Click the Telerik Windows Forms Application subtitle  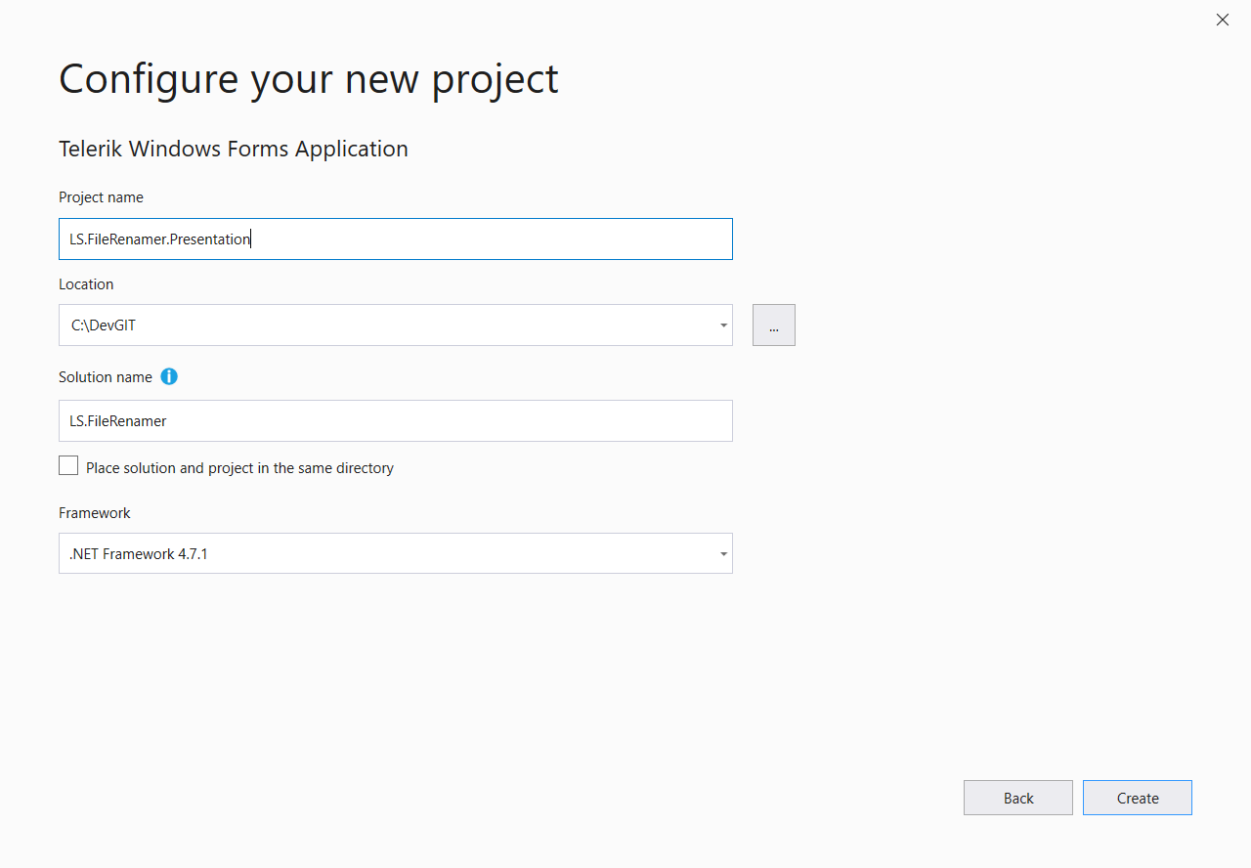(x=234, y=149)
